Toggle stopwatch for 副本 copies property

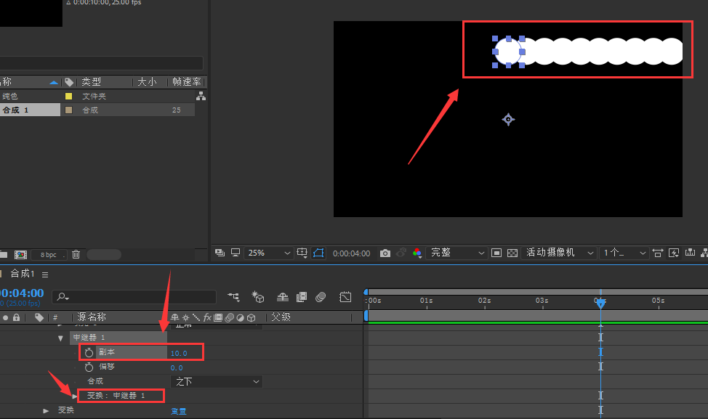pyautogui.click(x=89, y=352)
